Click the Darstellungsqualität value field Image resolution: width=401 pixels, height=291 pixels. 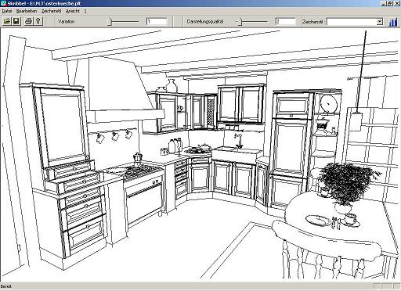(286, 22)
